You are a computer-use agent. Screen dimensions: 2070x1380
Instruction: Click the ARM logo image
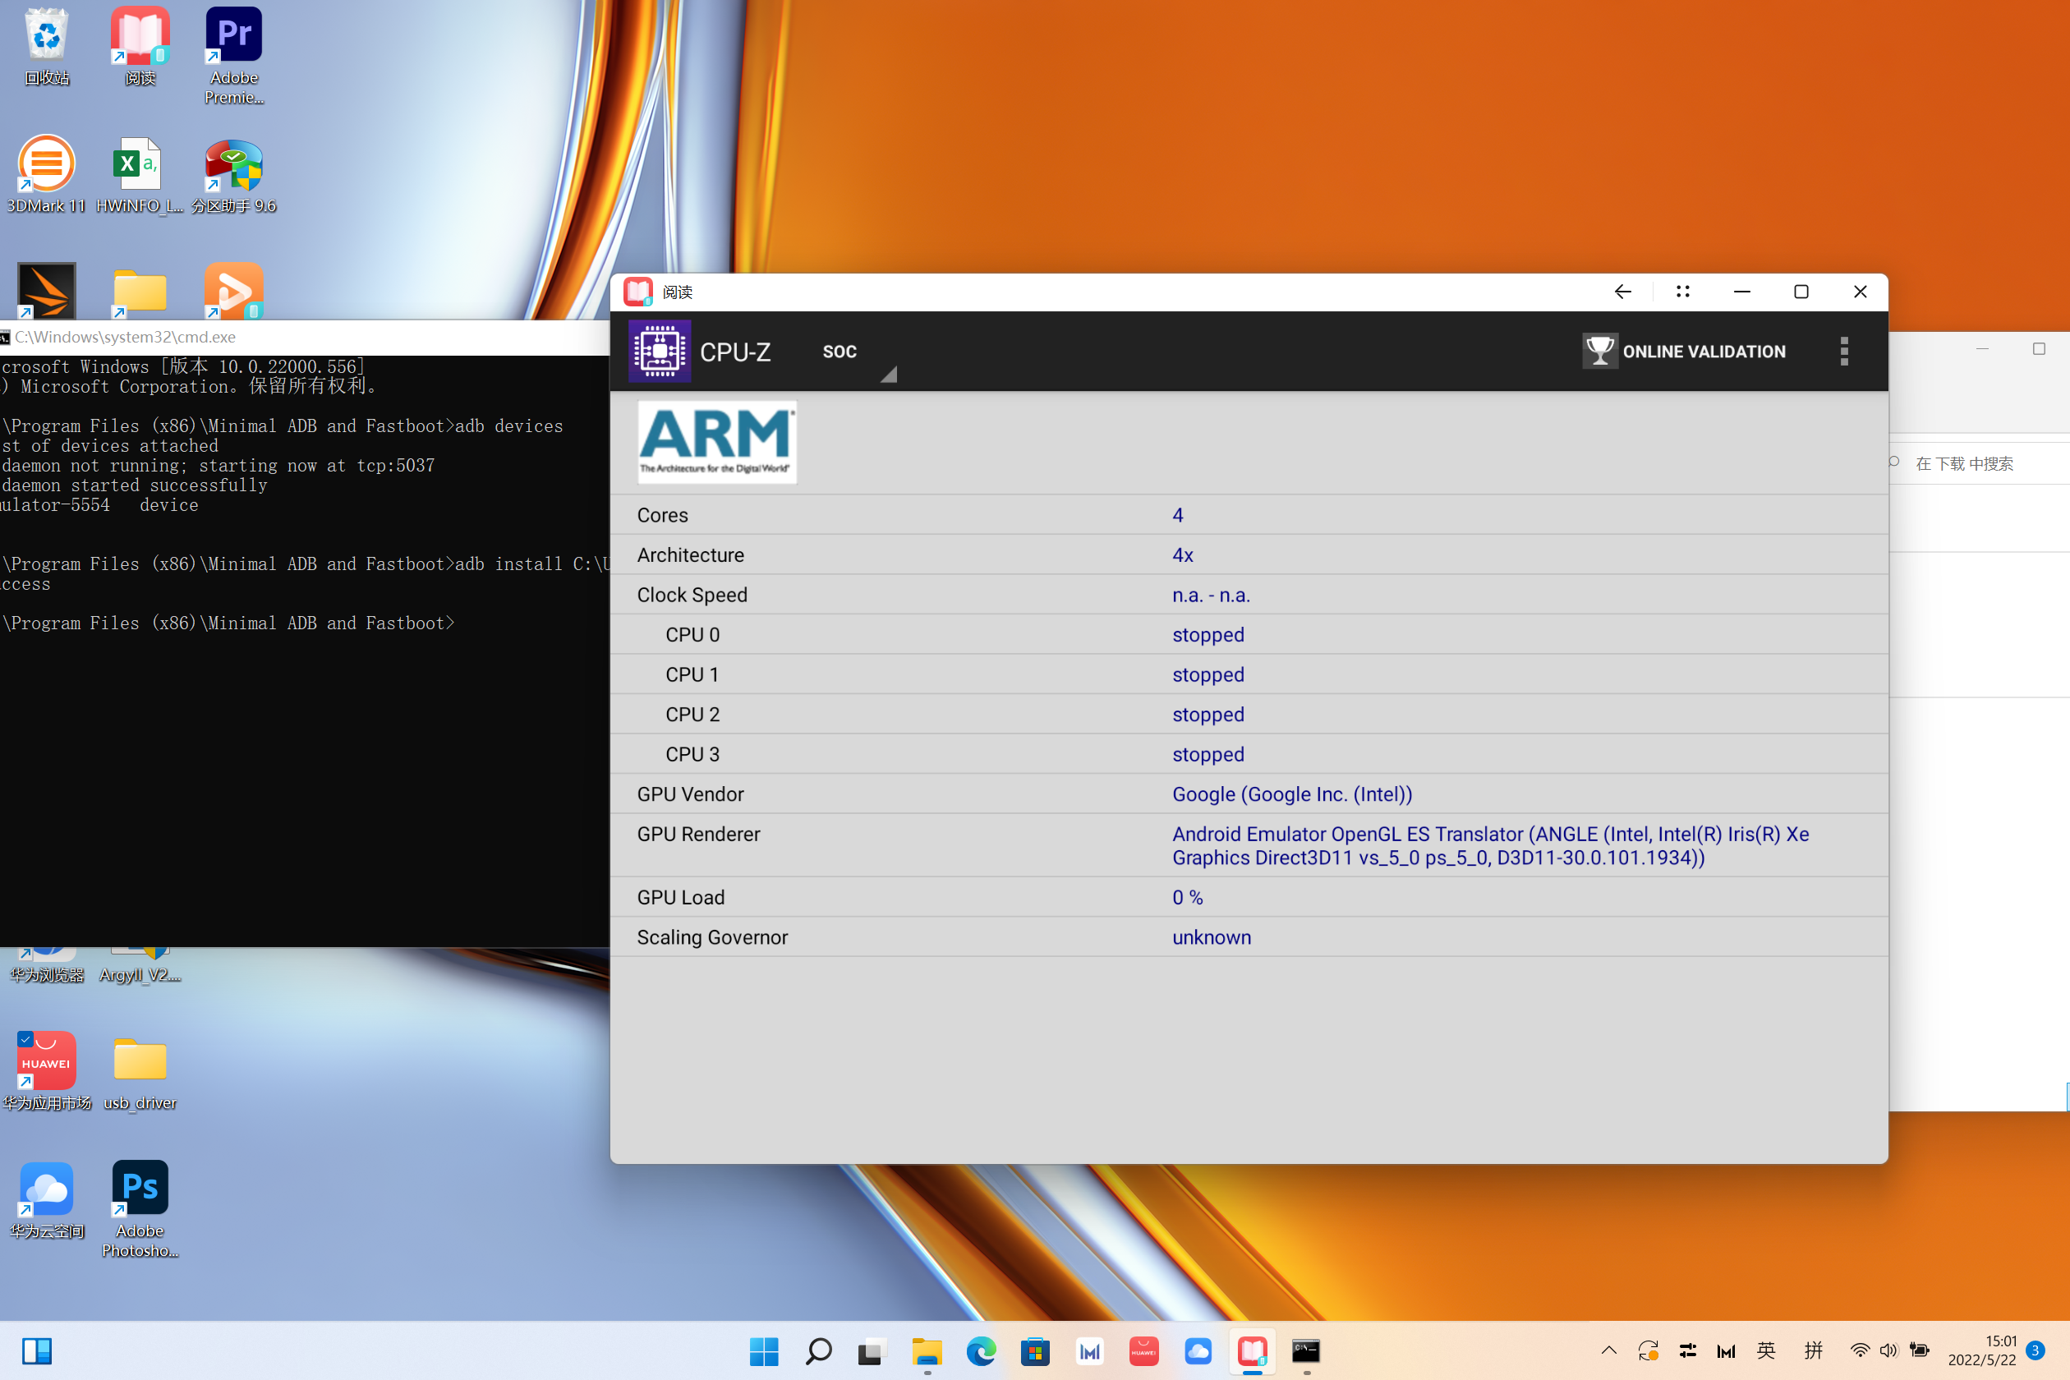pyautogui.click(x=716, y=442)
